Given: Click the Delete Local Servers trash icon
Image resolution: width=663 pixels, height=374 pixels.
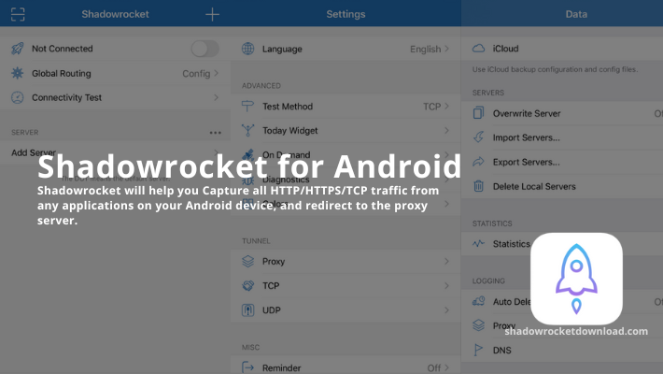Looking at the screenshot, I should tap(478, 186).
